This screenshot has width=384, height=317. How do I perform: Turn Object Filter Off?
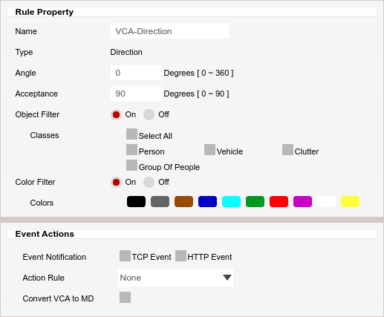(149, 114)
